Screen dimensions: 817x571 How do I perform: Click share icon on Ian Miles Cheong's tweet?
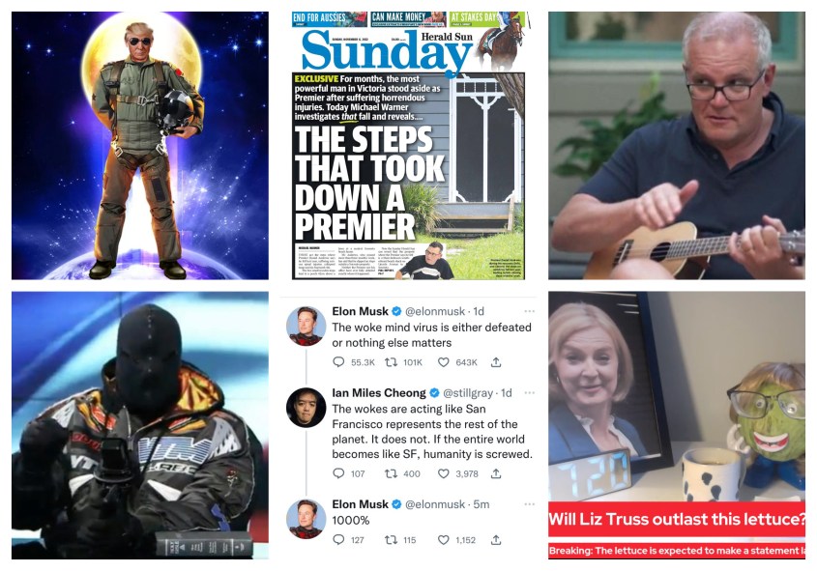pos(496,473)
